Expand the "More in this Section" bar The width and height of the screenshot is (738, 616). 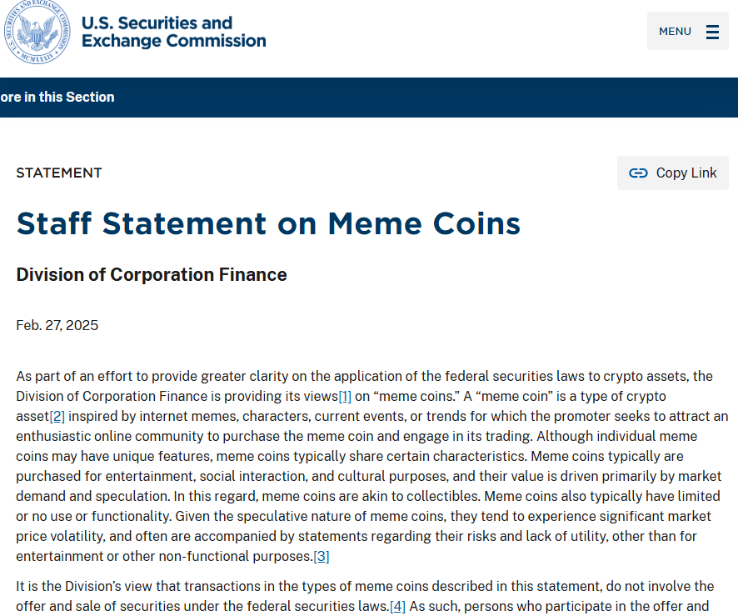coord(57,98)
